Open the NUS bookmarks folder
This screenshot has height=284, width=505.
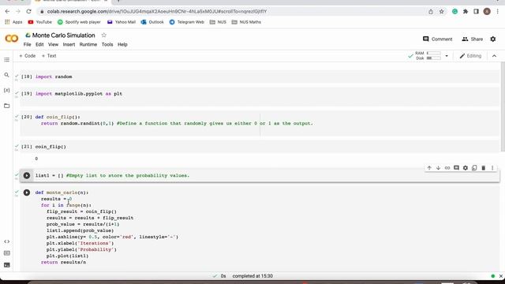[218, 22]
